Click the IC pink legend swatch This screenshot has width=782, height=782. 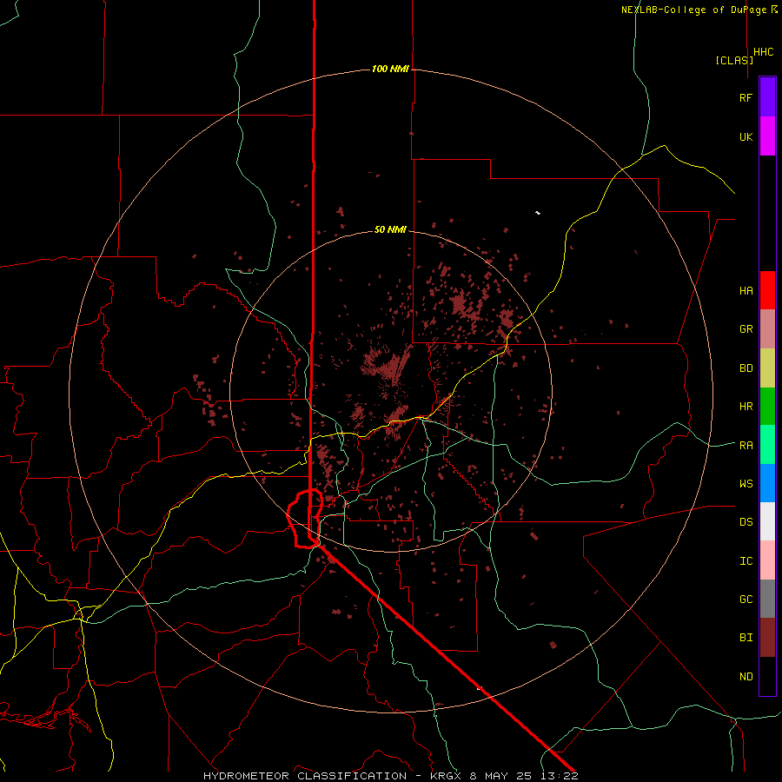pyautogui.click(x=767, y=560)
